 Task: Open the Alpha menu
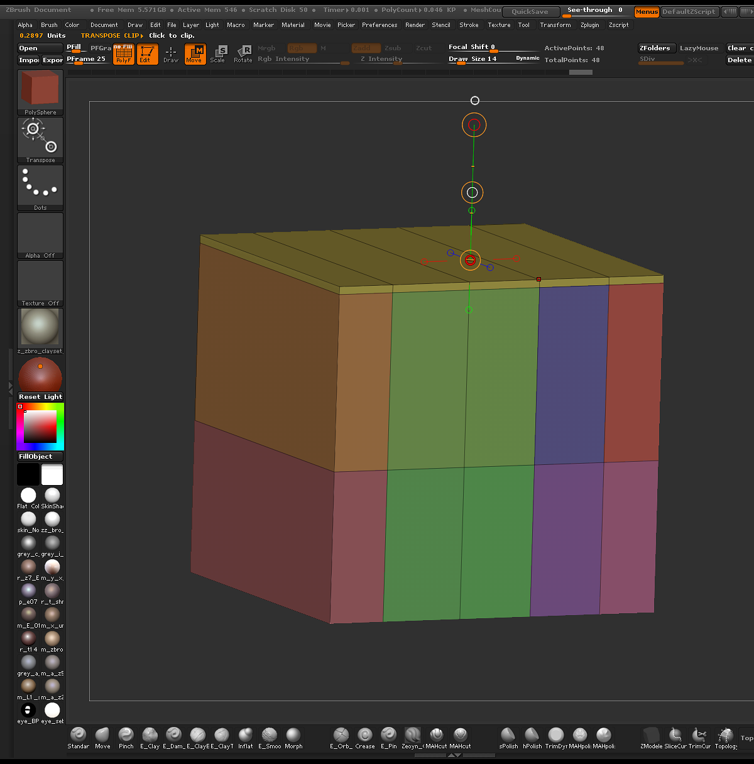point(25,25)
